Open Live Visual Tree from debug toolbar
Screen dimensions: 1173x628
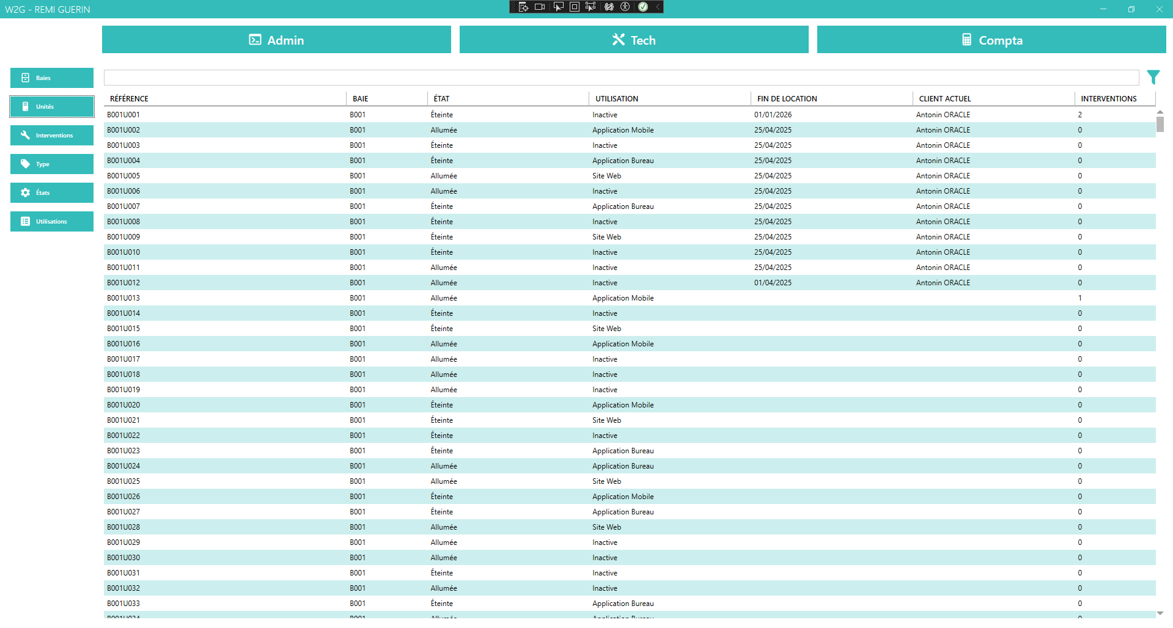coord(523,7)
